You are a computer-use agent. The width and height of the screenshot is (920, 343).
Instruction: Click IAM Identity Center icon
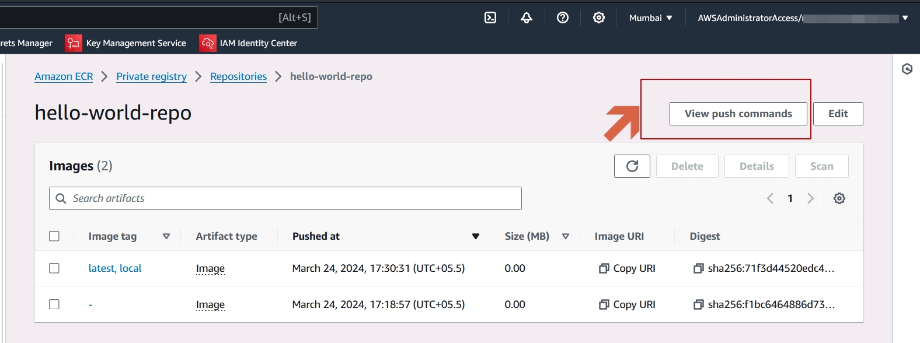point(208,43)
